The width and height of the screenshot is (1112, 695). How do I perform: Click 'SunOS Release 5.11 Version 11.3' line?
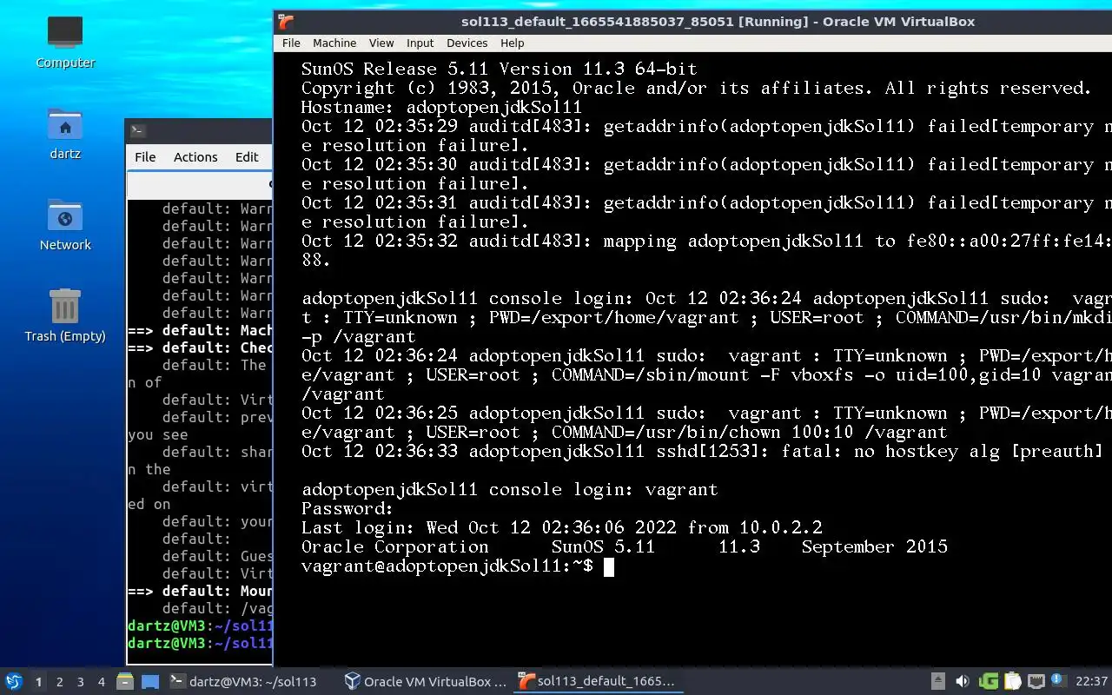click(500, 69)
